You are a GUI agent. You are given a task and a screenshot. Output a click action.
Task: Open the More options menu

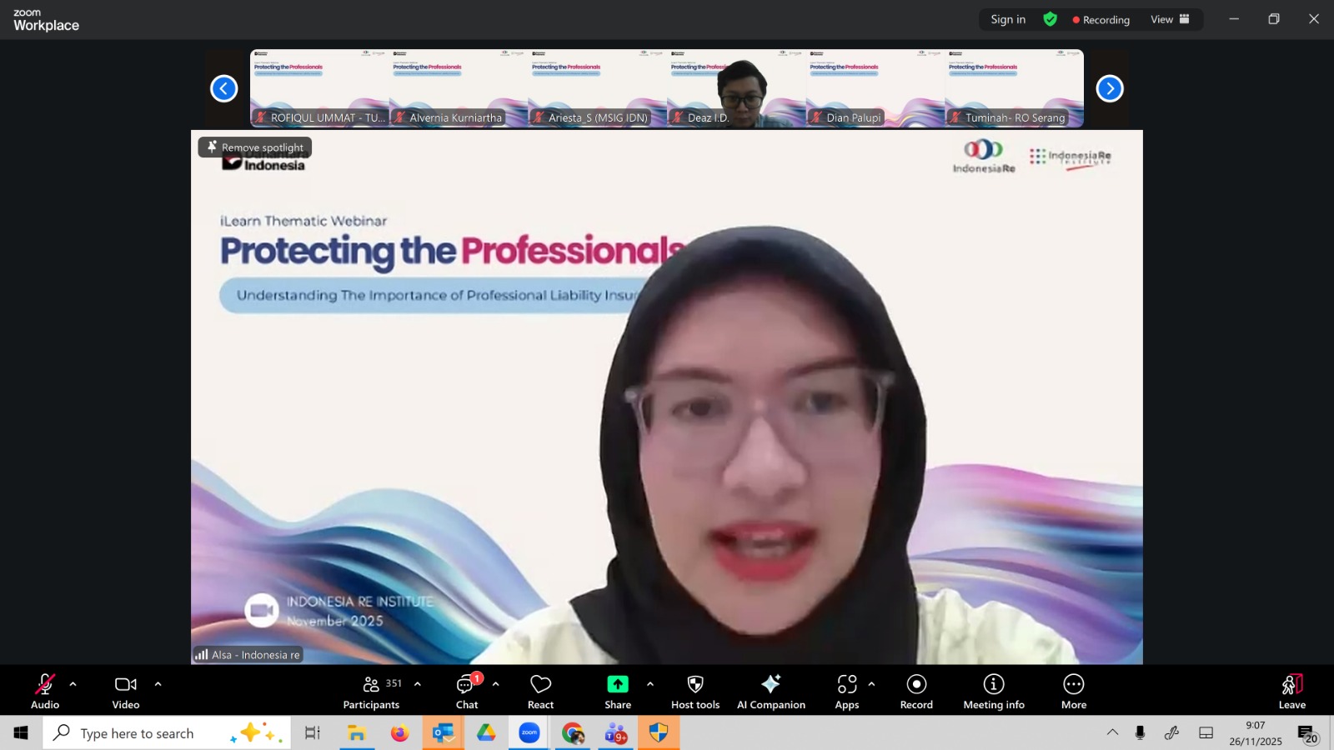1074,692
